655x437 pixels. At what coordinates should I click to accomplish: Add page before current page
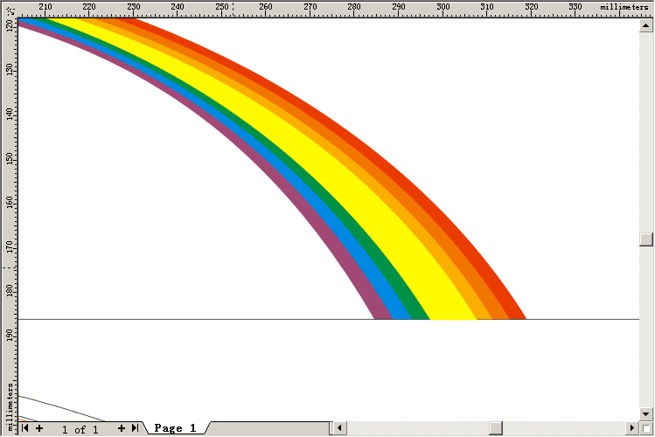coord(39,428)
